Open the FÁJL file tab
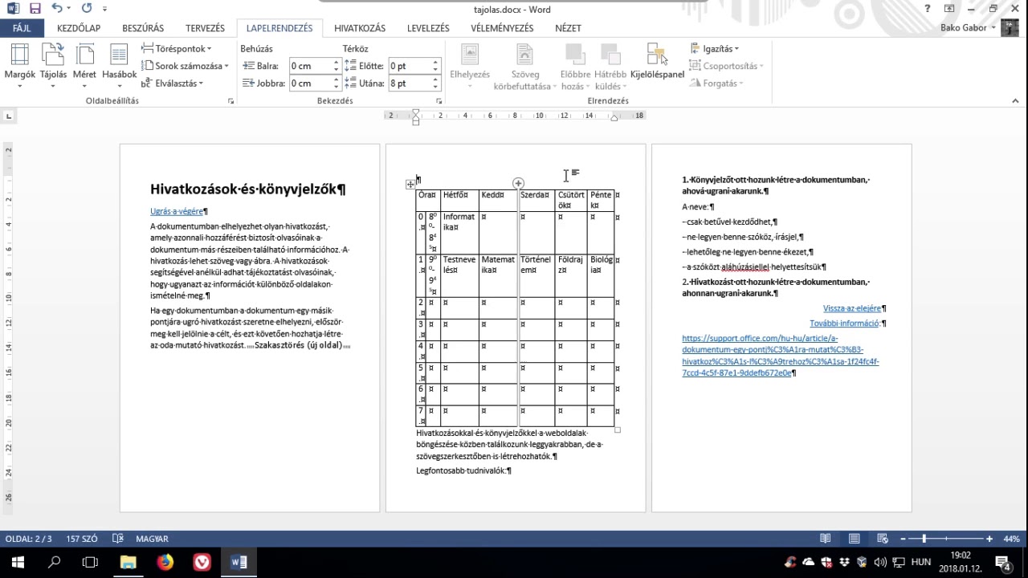Viewport: 1028px width, 578px height. (x=22, y=27)
